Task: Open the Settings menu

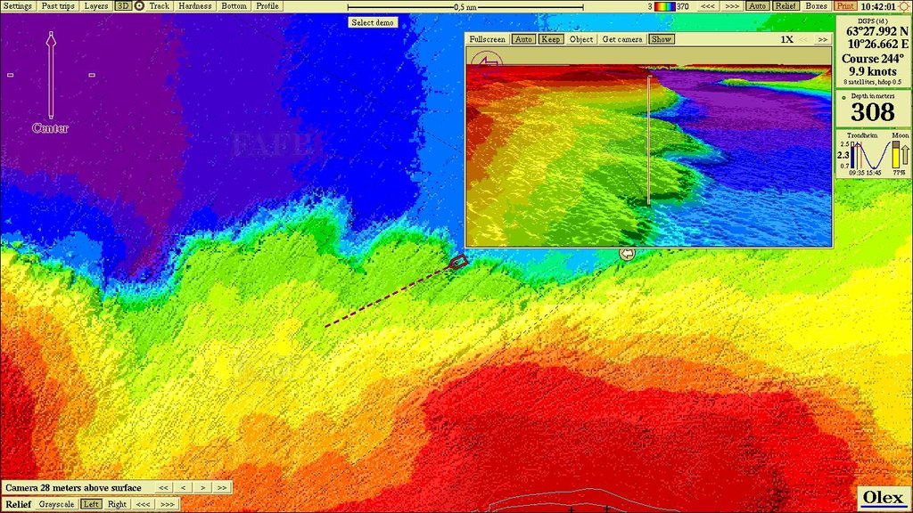Action: [x=18, y=5]
